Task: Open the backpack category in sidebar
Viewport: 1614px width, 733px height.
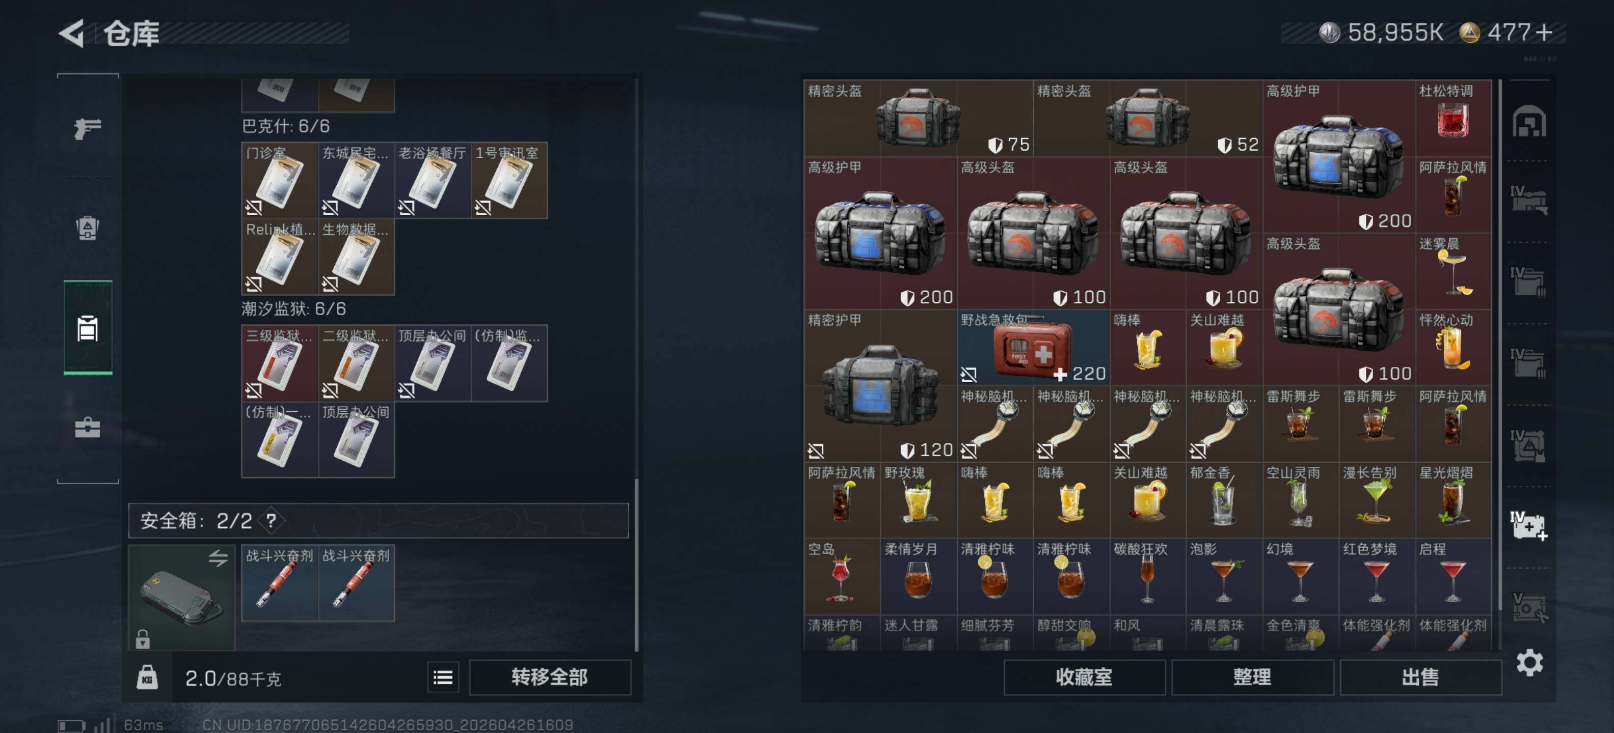Action: [x=87, y=228]
